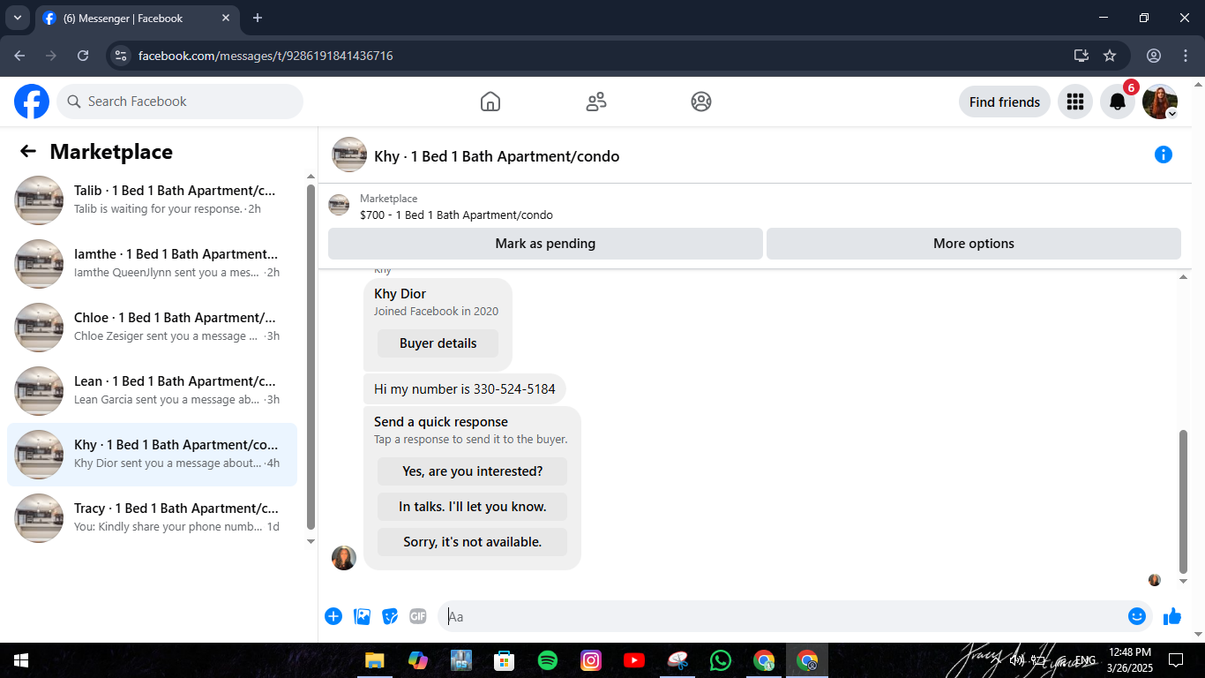
Task: Focus the Search Facebook field
Action: (x=180, y=102)
